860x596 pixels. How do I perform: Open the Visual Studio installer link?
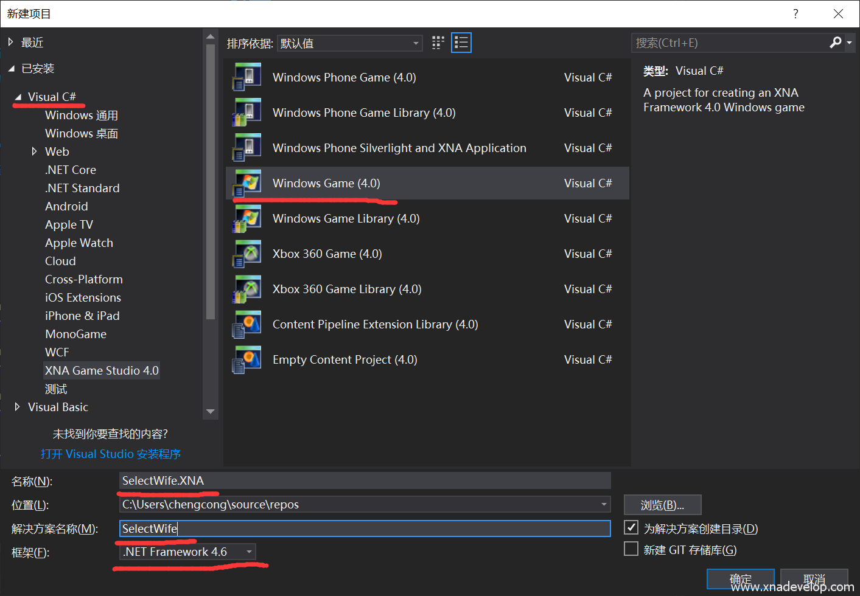(x=111, y=454)
